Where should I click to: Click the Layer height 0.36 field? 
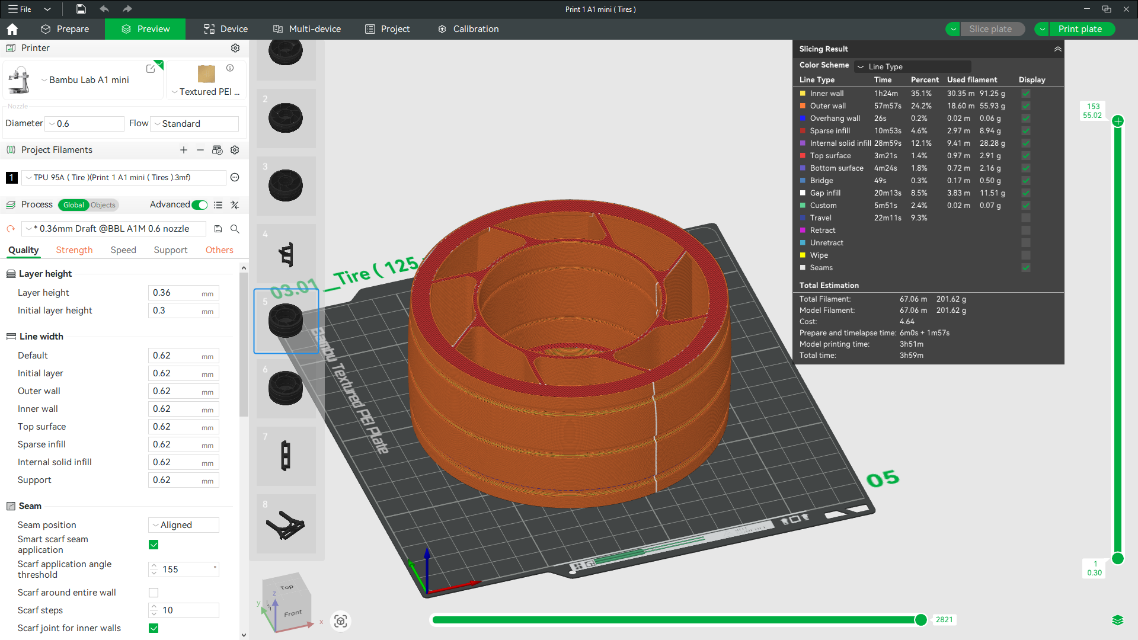pyautogui.click(x=184, y=293)
